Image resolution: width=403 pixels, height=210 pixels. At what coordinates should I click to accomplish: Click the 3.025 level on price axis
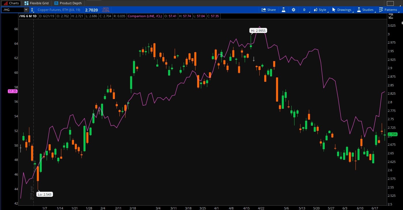[x=391, y=26]
